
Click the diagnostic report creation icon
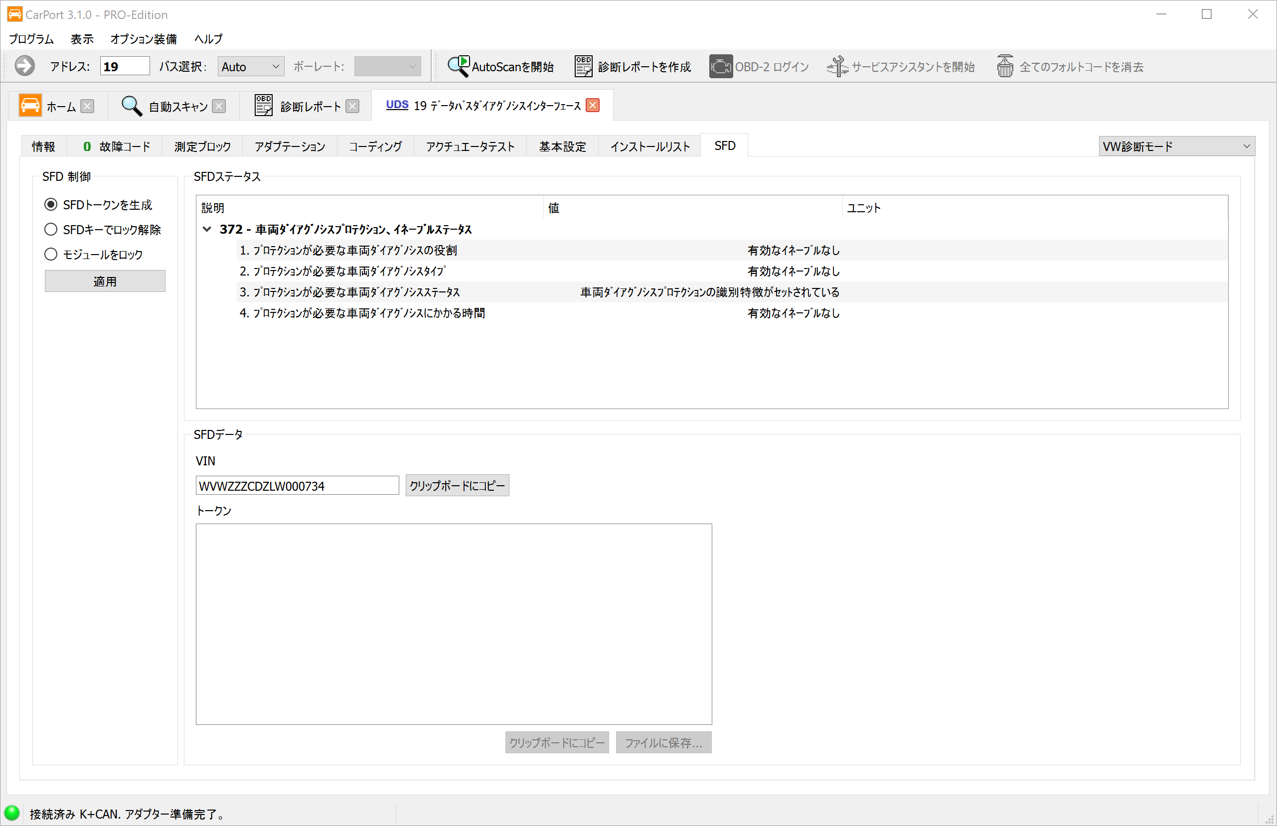point(583,67)
